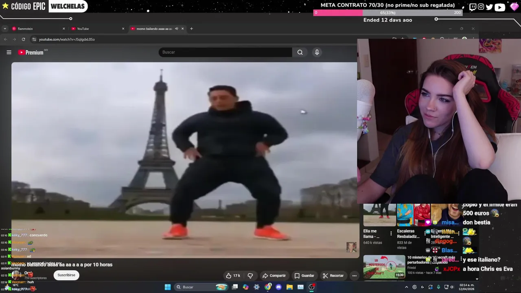Submit search with the magnifier button

[300, 52]
